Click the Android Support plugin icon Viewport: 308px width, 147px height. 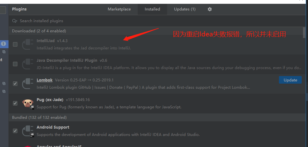28,131
